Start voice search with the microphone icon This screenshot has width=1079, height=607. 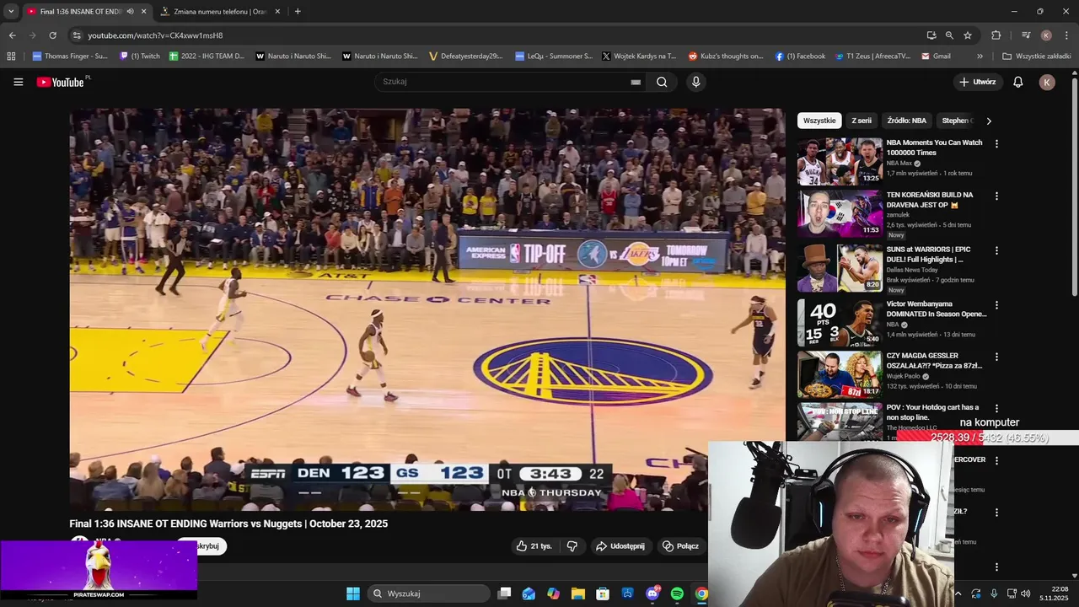tap(695, 82)
